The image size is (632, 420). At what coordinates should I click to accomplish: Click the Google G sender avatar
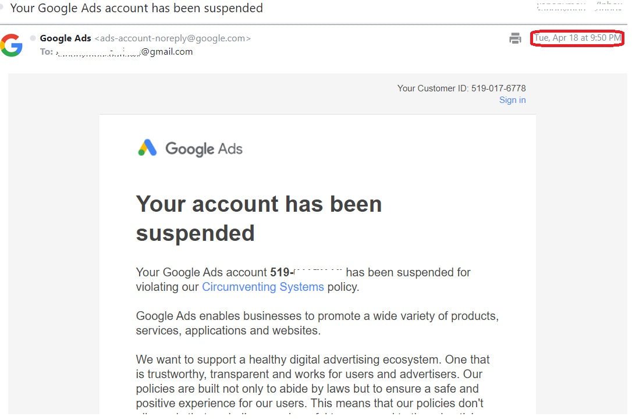[x=11, y=45]
